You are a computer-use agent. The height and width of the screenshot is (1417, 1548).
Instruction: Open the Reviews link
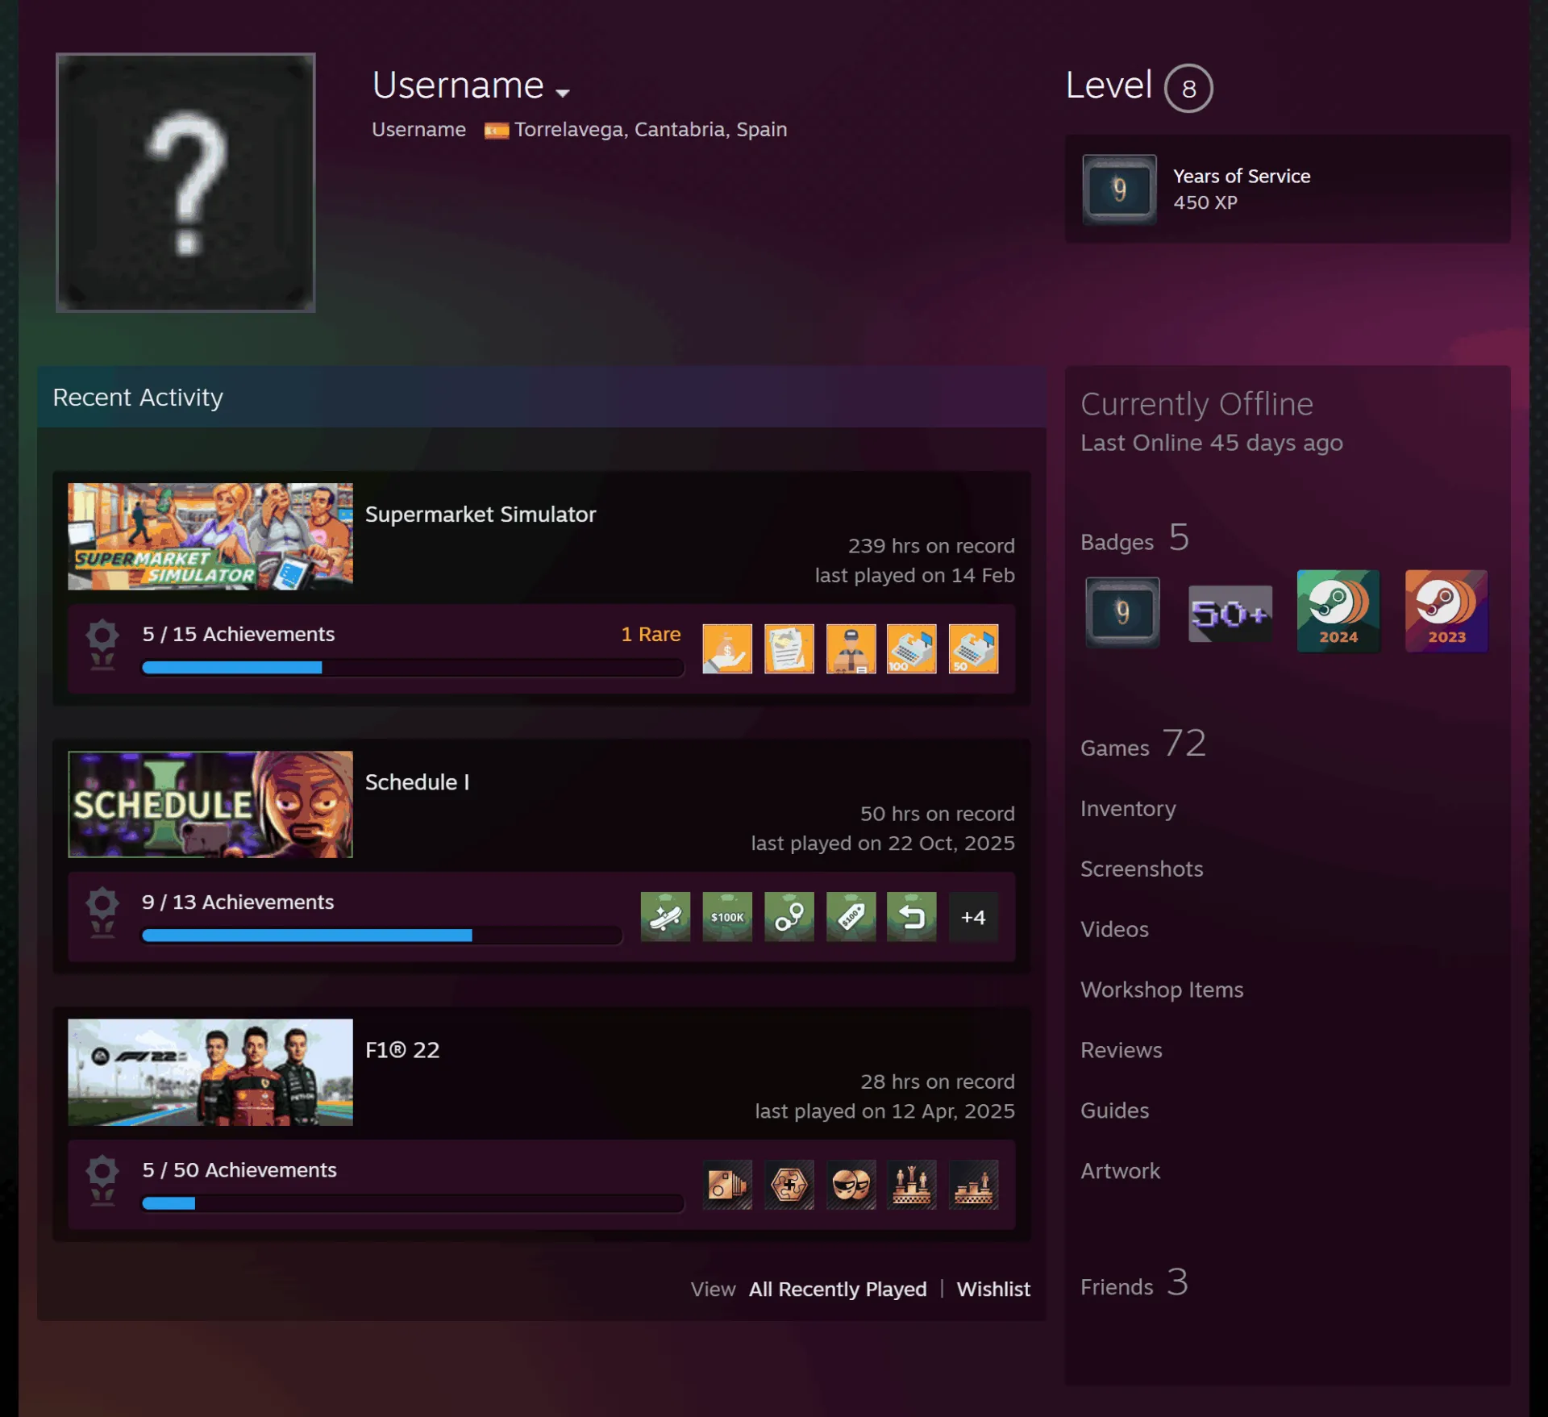[1121, 1050]
